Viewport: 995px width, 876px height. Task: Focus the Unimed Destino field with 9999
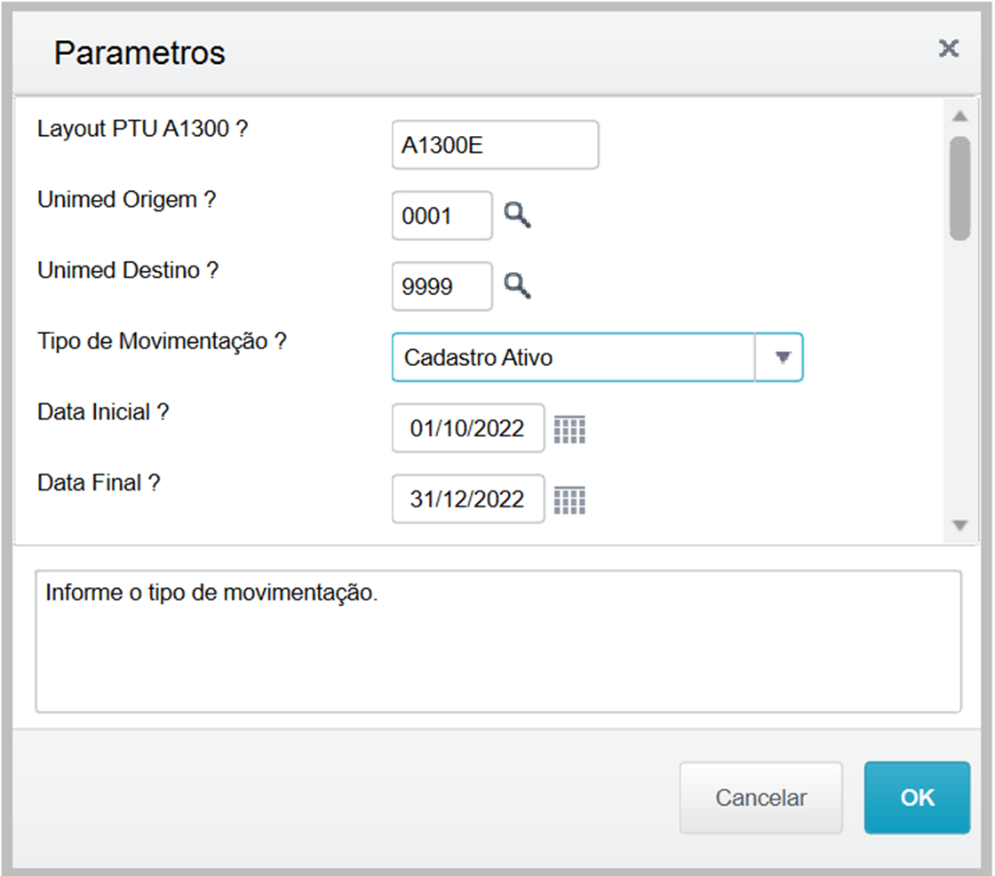coord(442,286)
